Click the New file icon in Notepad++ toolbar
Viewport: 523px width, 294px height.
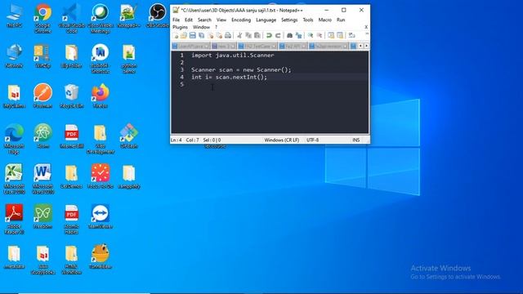[175, 35]
